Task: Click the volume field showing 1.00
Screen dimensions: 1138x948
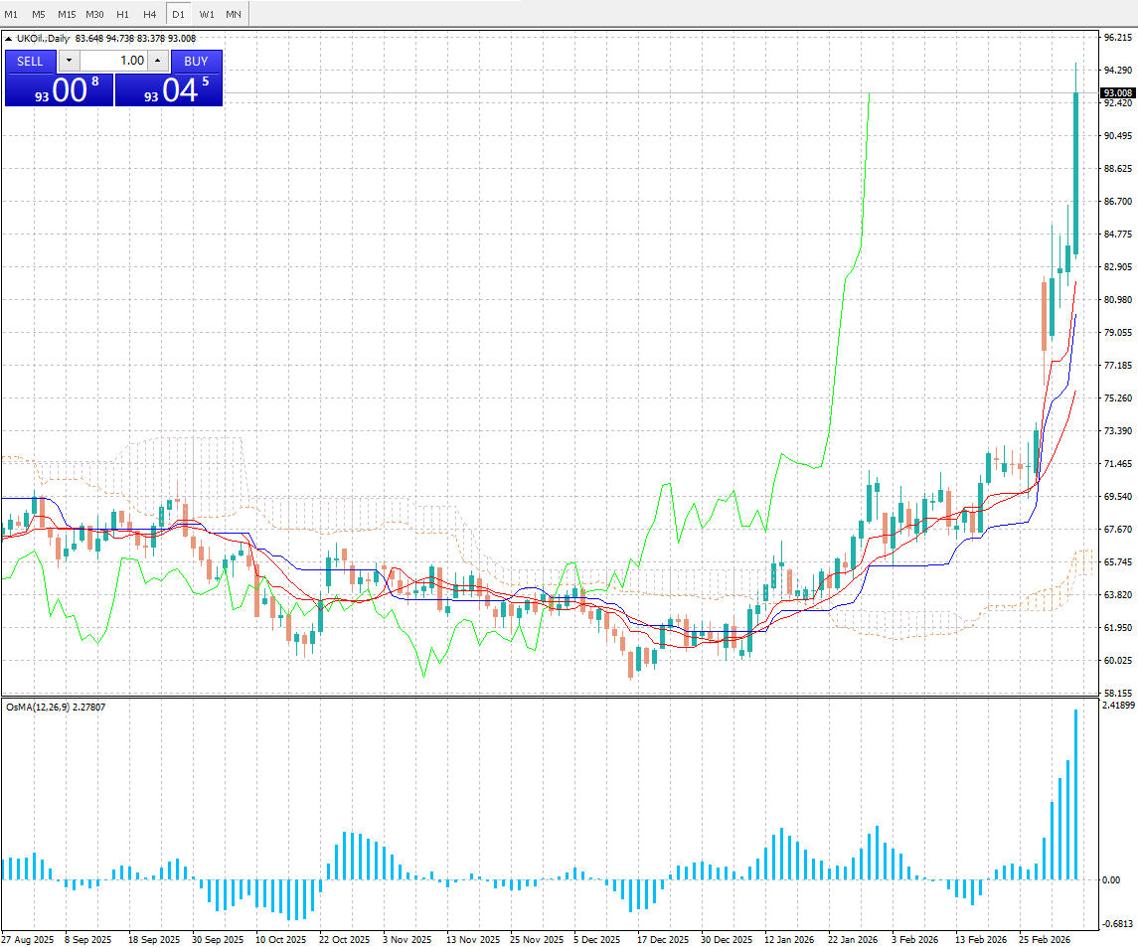Action: [x=112, y=61]
